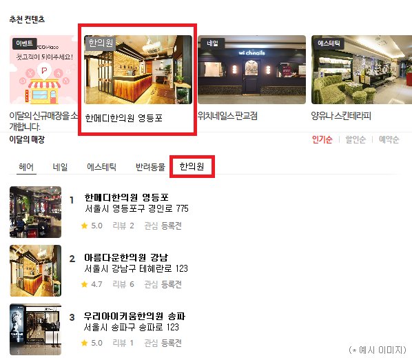Click star rating icon for 아름다운한의원 강남
The width and height of the screenshot is (412, 358).
click(x=84, y=284)
